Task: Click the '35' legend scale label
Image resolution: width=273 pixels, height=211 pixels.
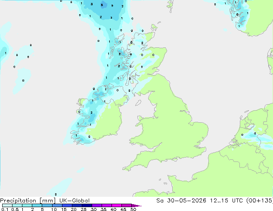Action: pyautogui.click(x=103, y=209)
